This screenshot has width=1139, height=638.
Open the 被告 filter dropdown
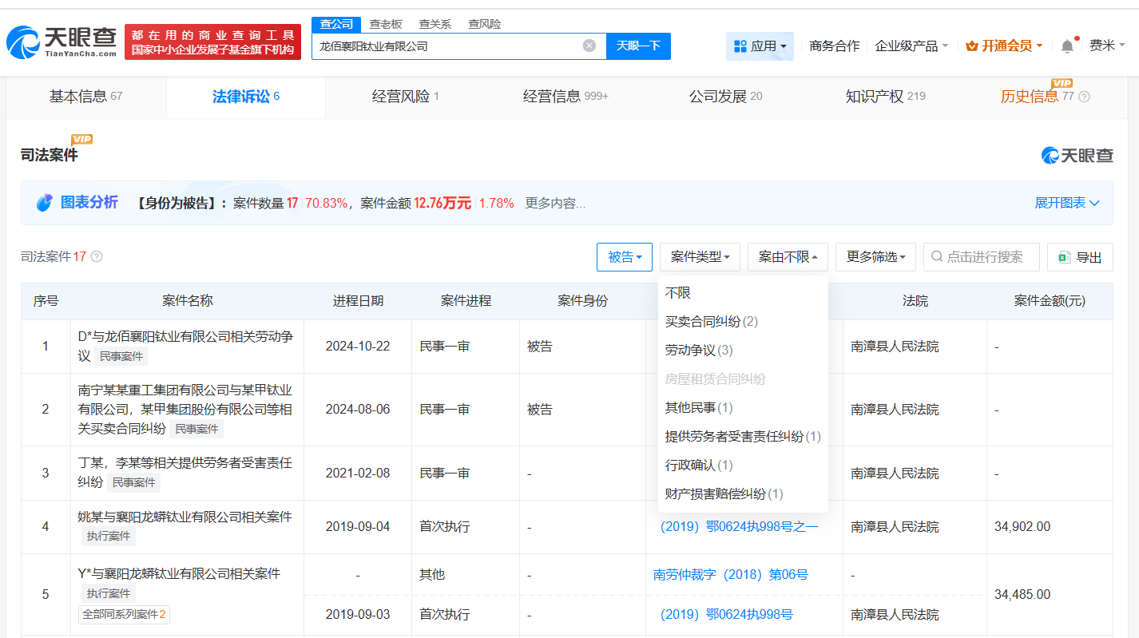click(624, 256)
